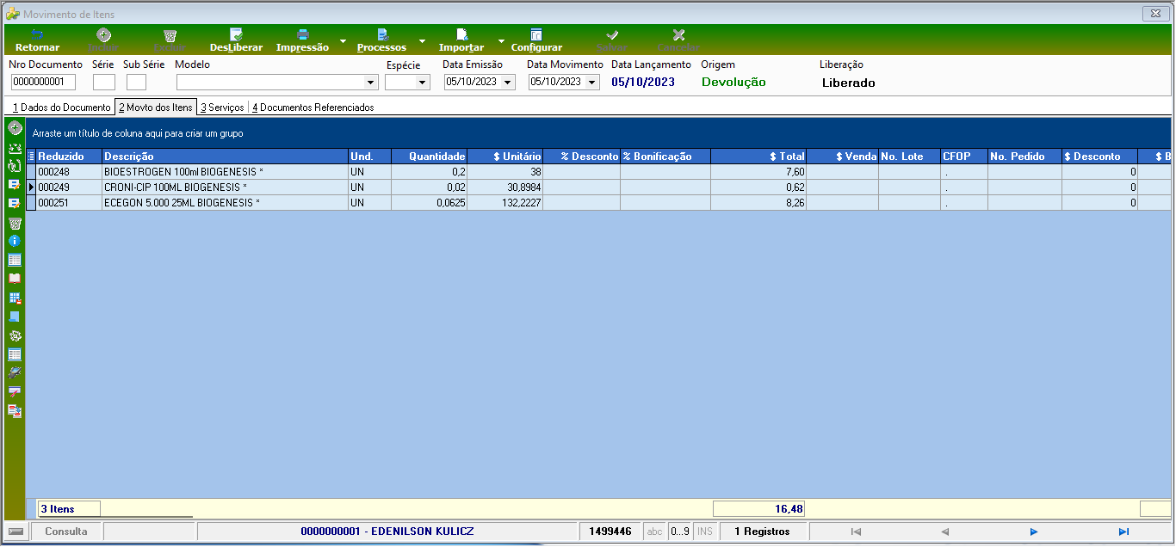Click the DesLiberar toolbar button
This screenshot has width=1176, height=547.
(236, 40)
